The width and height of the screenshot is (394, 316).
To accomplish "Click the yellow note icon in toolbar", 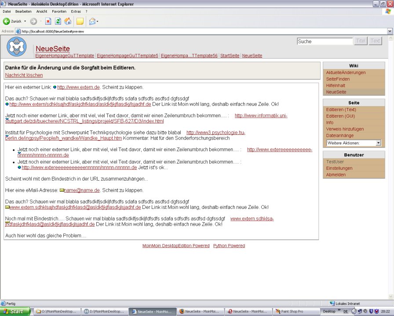I will click(x=80, y=21).
